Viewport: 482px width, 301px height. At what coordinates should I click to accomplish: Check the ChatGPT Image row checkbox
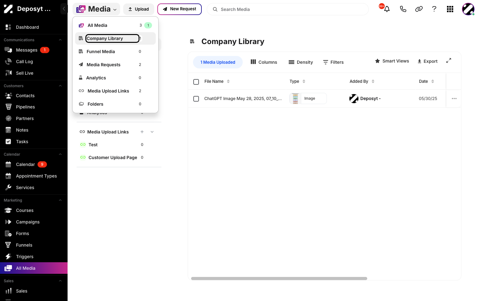tap(196, 99)
